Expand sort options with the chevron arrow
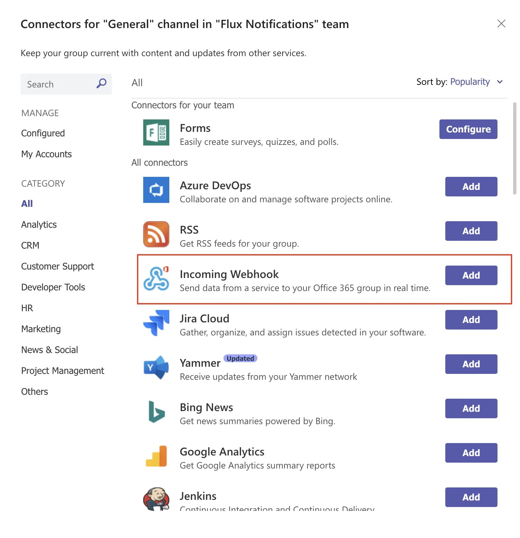This screenshot has height=538, width=520. pyautogui.click(x=500, y=82)
